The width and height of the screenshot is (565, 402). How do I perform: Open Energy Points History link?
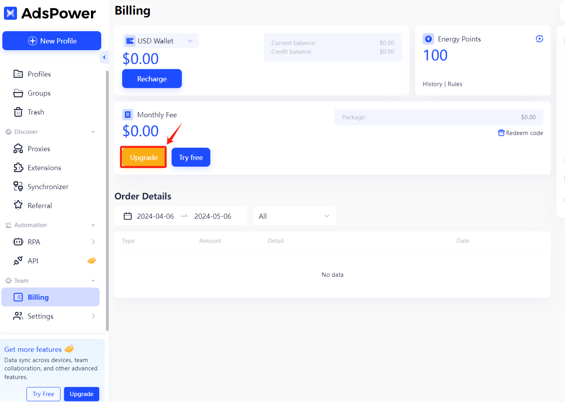(432, 84)
